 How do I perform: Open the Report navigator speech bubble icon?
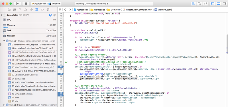pos(48,10)
